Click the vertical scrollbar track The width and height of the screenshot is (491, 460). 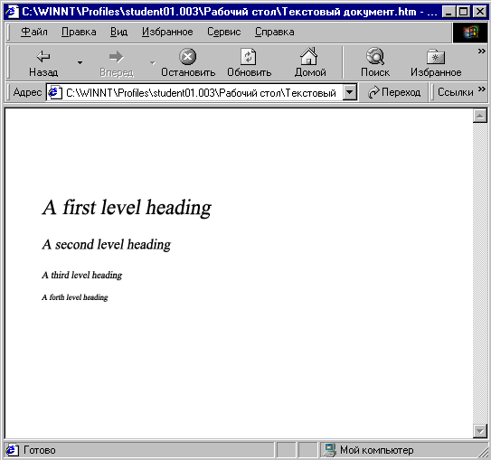pos(479,274)
